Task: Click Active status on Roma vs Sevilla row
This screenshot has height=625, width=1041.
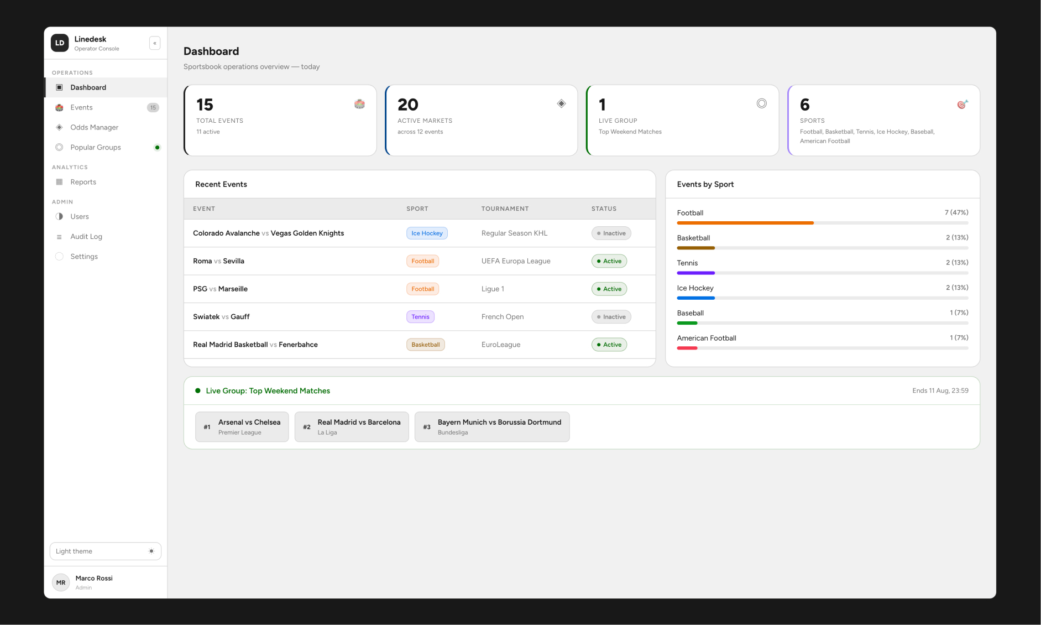Action: point(609,261)
